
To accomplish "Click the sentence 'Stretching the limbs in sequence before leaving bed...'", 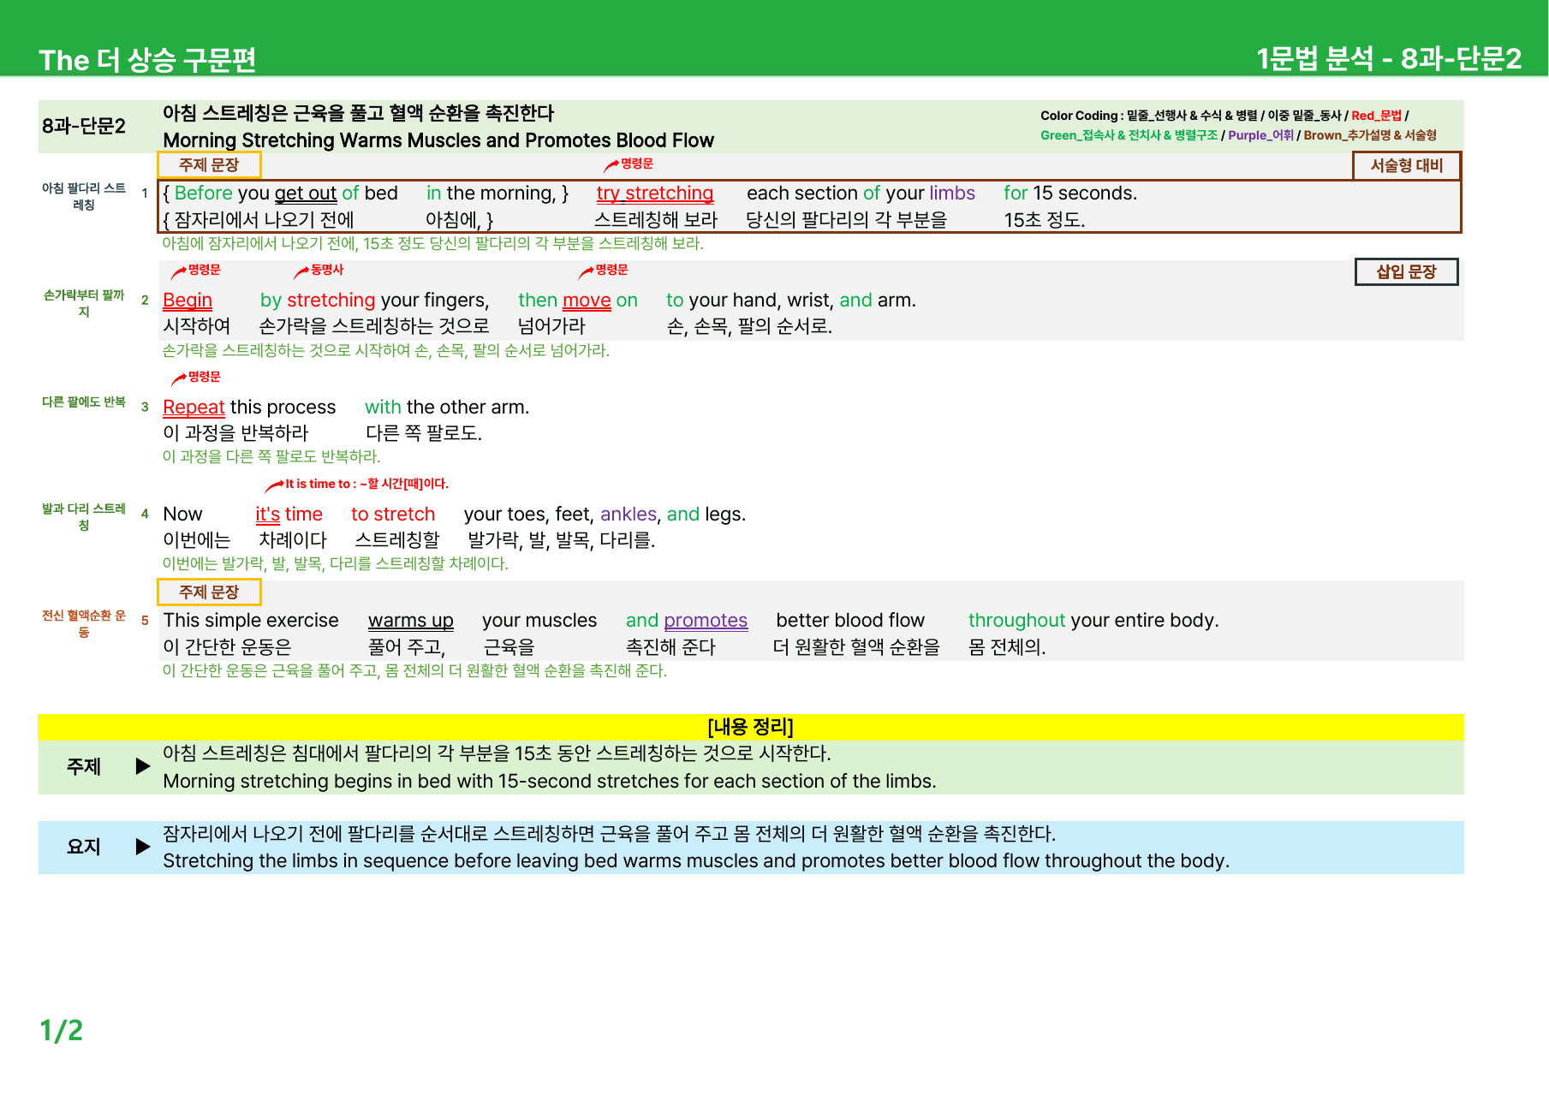I will point(696,861).
